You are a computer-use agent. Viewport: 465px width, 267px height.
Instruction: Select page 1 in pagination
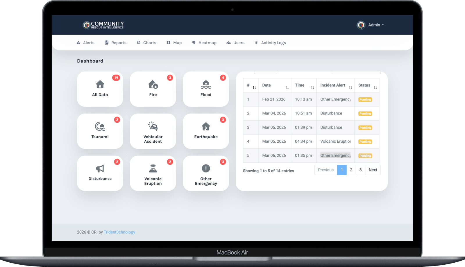(342, 170)
